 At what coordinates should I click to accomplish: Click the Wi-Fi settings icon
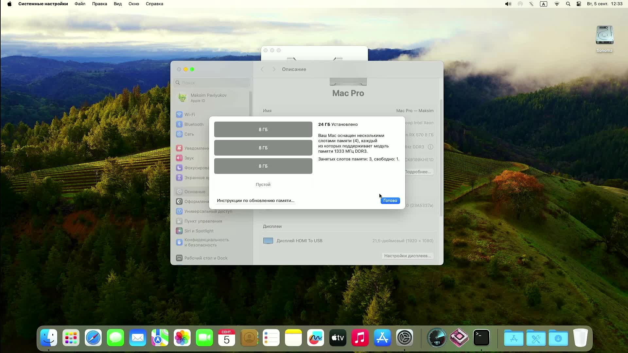pyautogui.click(x=180, y=114)
